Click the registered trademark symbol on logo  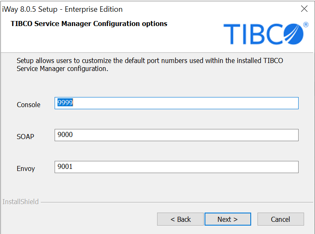pyautogui.click(x=306, y=24)
